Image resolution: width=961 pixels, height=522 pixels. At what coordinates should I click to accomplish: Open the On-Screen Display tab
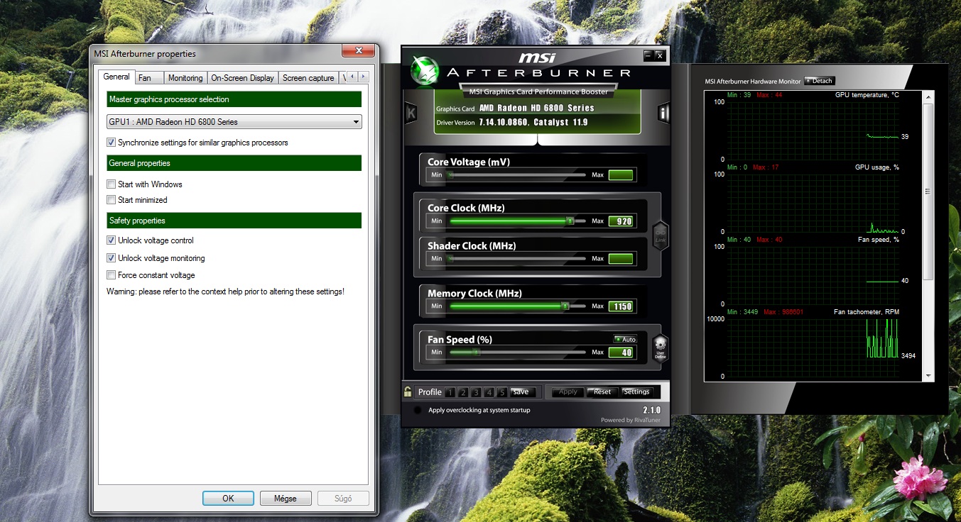(x=242, y=78)
